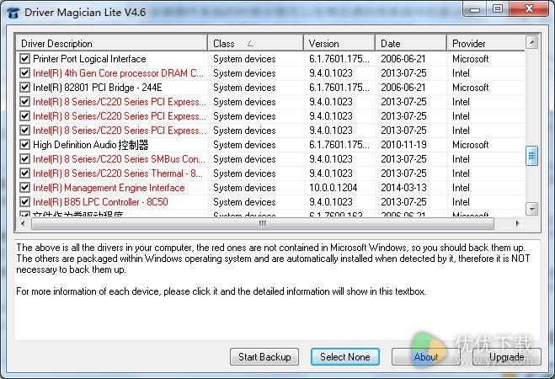The image size is (555, 379).
Task: Sort by the Date column header
Action: point(411,44)
